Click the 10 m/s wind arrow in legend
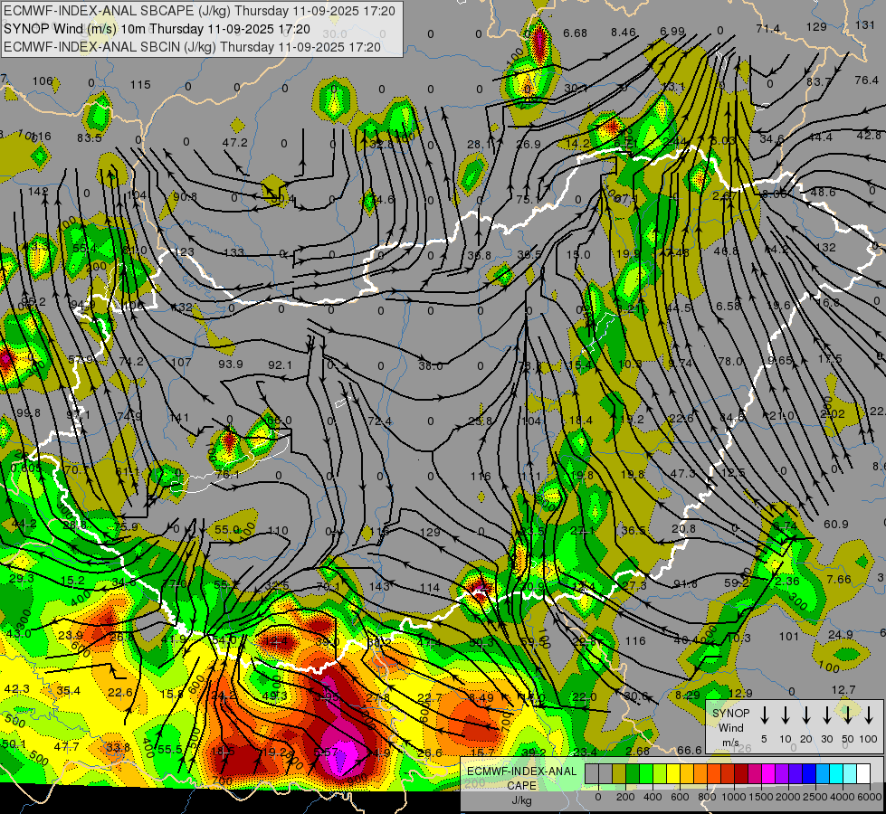Image resolution: width=886 pixels, height=814 pixels. 786,715
